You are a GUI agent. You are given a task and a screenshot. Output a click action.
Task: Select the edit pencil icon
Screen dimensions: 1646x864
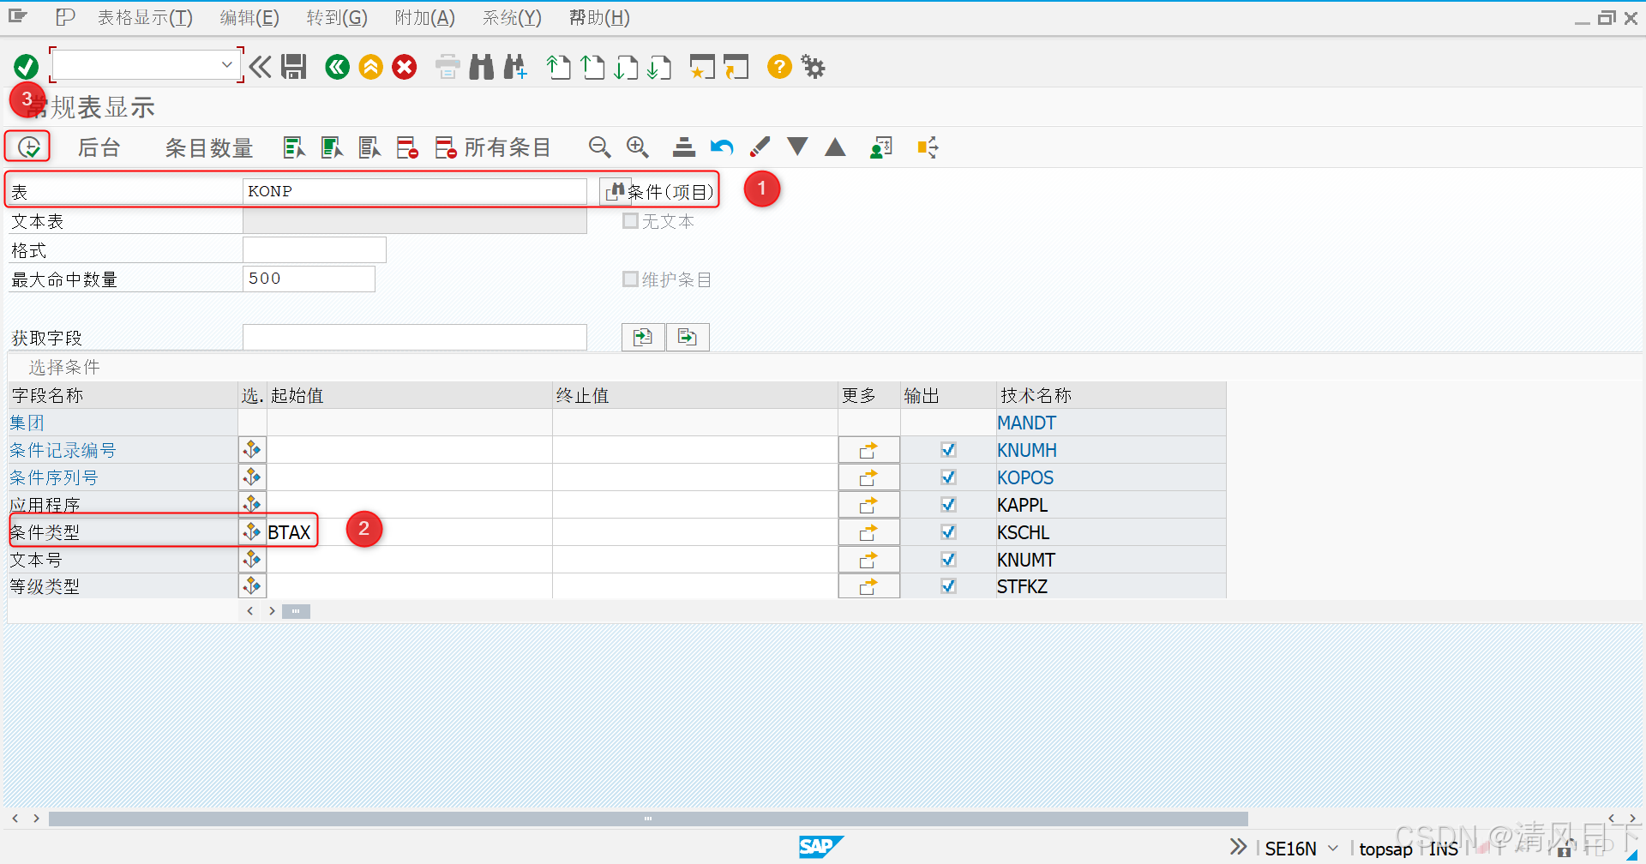(x=759, y=147)
